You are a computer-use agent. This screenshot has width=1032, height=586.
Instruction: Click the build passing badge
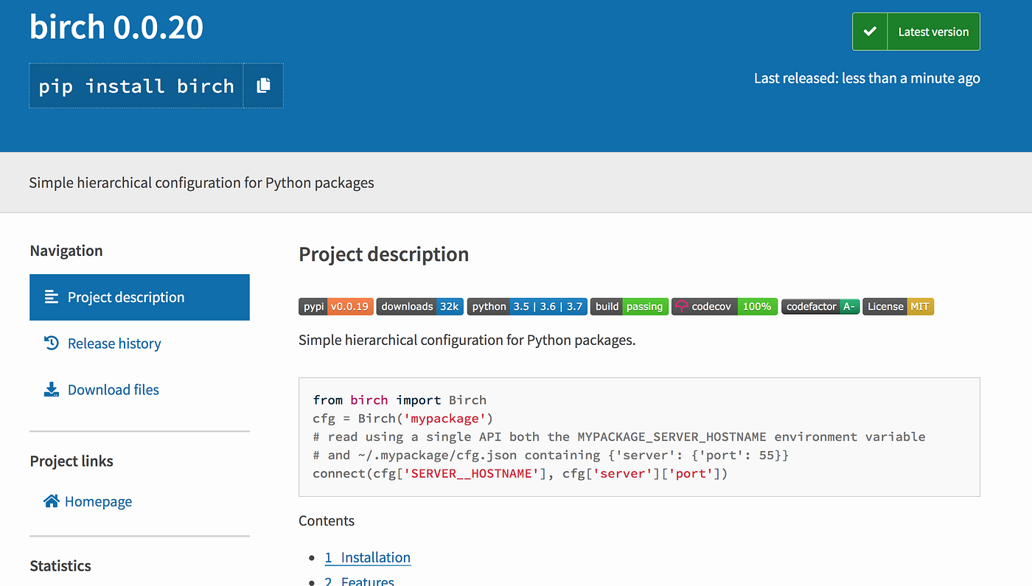click(x=629, y=307)
